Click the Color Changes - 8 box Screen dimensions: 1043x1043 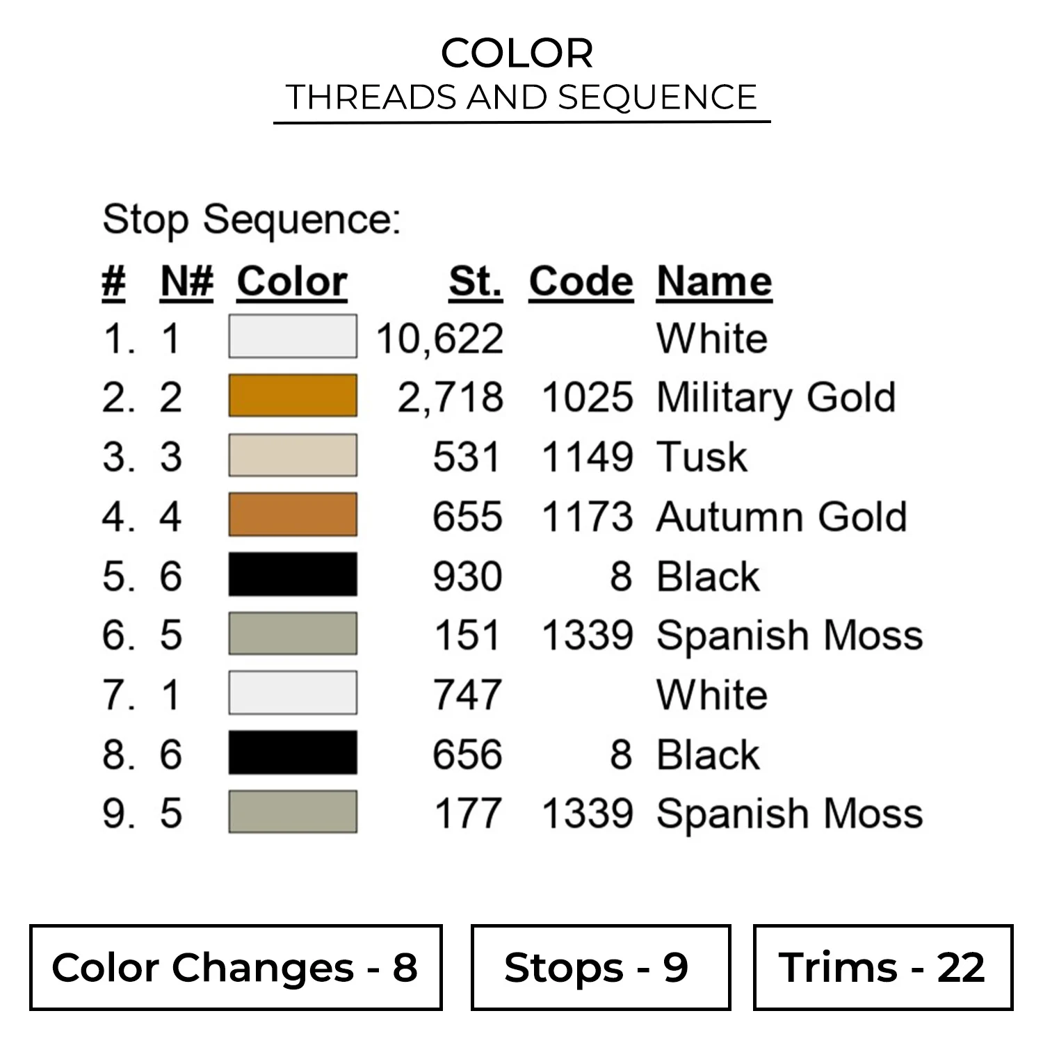(236, 967)
